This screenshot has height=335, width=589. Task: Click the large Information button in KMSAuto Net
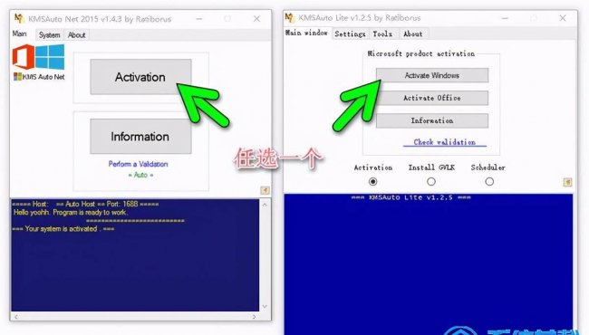pos(140,136)
